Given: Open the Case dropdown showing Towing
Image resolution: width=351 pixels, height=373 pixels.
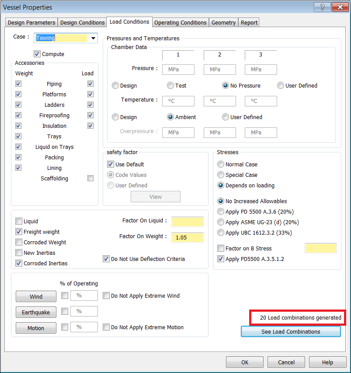Looking at the screenshot, I should point(93,38).
